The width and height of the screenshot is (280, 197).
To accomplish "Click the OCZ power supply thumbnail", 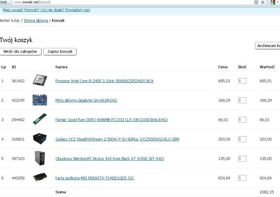I will coord(40,138).
